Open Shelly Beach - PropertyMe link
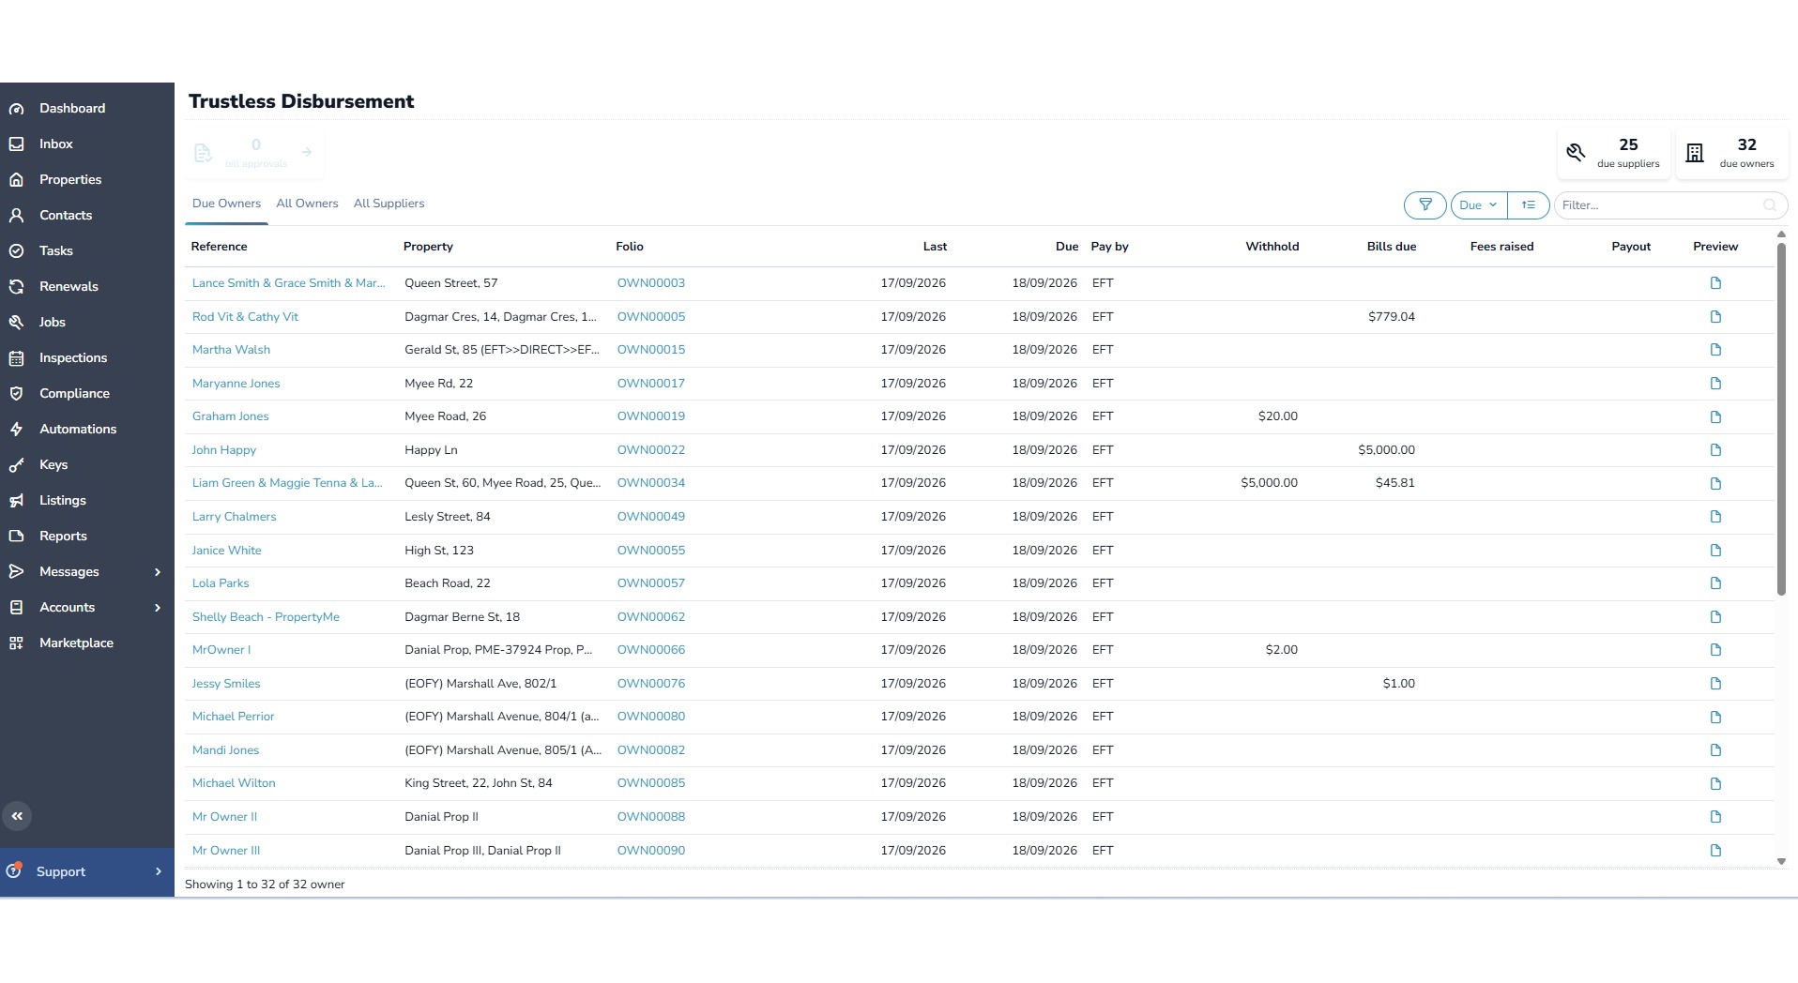 click(266, 617)
